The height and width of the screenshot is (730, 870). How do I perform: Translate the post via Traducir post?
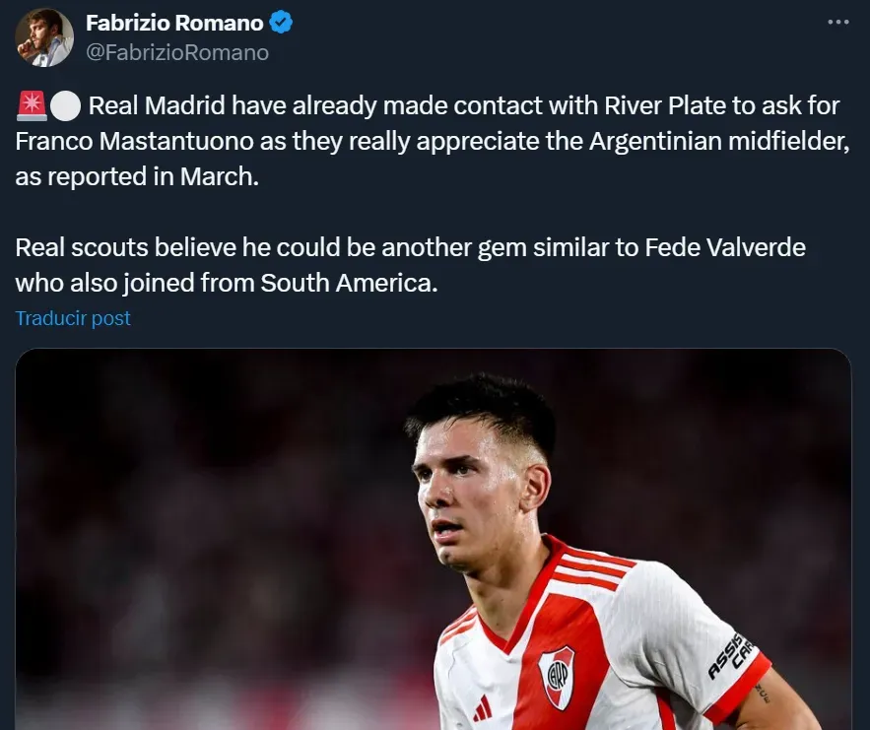(73, 318)
